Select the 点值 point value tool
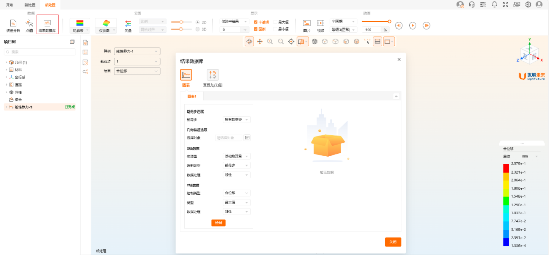Image resolution: width=549 pixels, height=255 pixels. coord(29,25)
